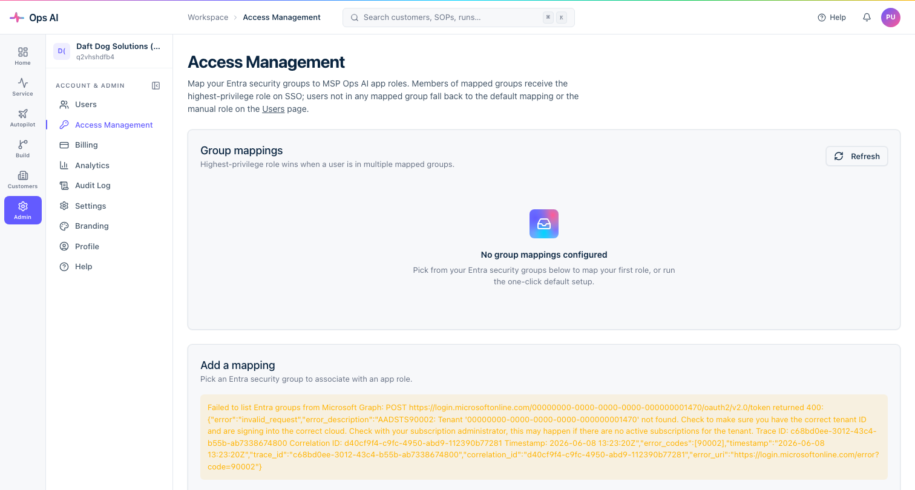
Task: Open the notifications bell
Action: pos(867,18)
